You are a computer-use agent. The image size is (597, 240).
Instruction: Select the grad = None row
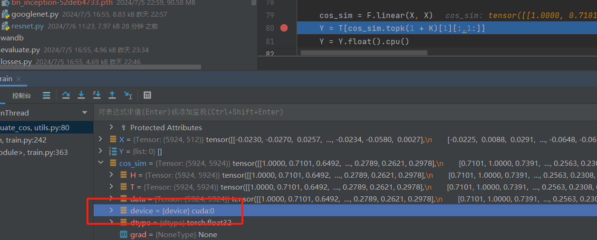[345, 234]
